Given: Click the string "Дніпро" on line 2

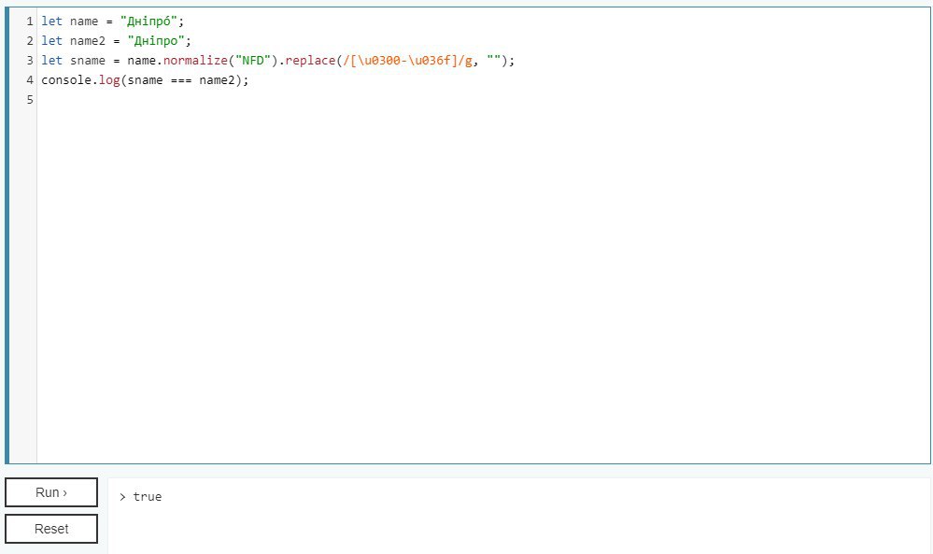Looking at the screenshot, I should pos(156,41).
